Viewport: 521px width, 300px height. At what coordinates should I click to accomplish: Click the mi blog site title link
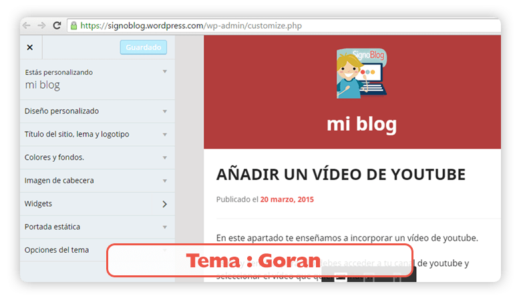pyautogui.click(x=361, y=124)
